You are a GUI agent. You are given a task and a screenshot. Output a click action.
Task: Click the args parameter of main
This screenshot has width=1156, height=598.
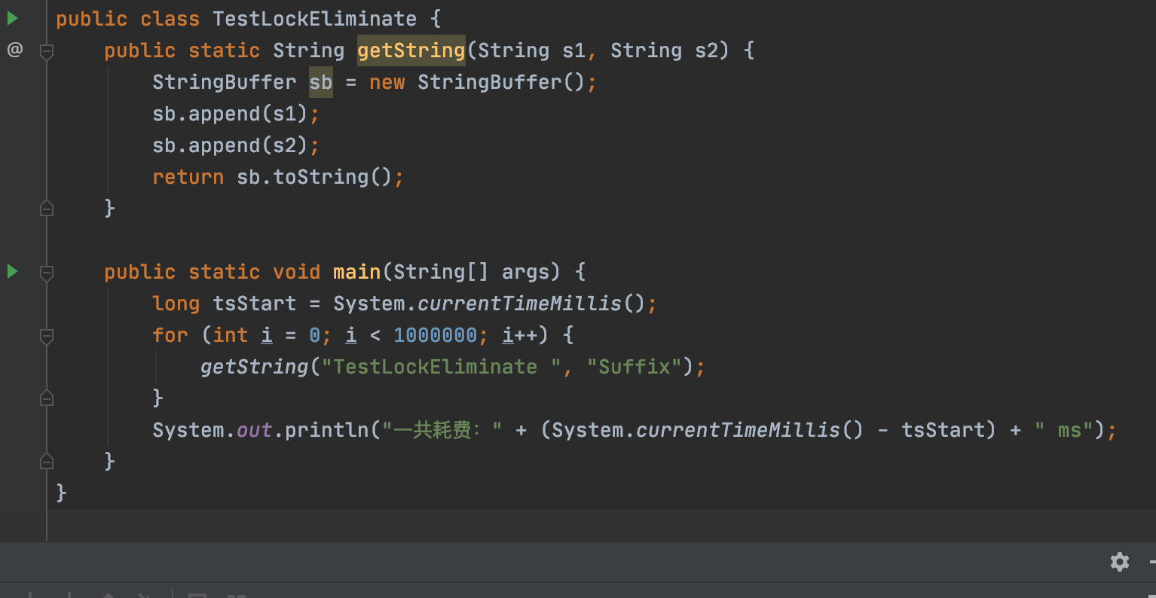[x=526, y=272]
